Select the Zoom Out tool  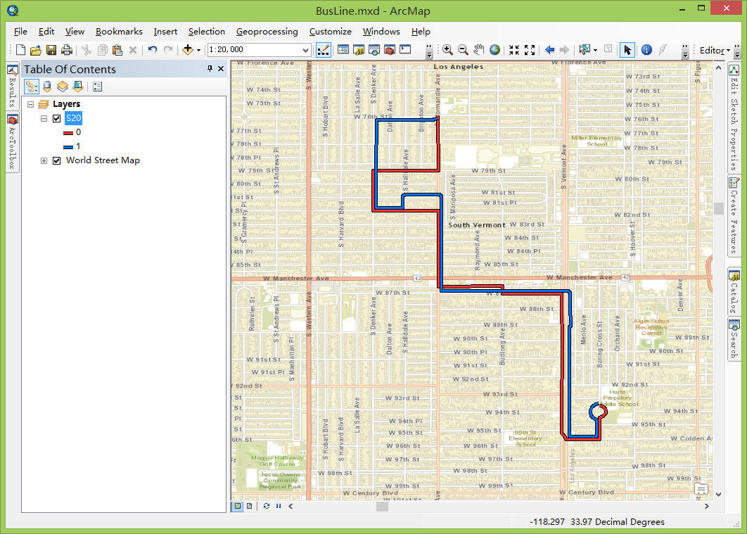point(463,49)
